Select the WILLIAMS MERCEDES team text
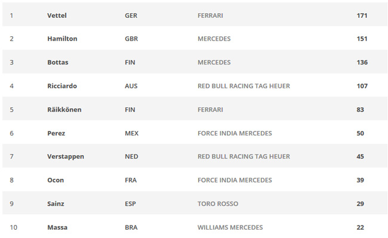 click(x=230, y=227)
